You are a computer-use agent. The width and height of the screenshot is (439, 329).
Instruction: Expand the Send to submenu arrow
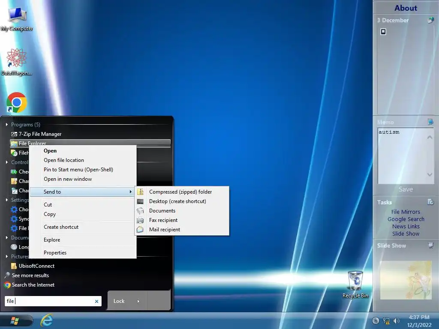point(130,191)
